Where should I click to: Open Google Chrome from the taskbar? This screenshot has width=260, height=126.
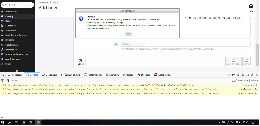(x=24, y=122)
